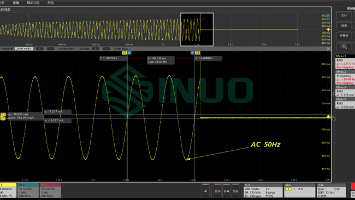Screen dimensions: 355x200
Task: Close the zoom view with X
Action: (x=328, y=49)
